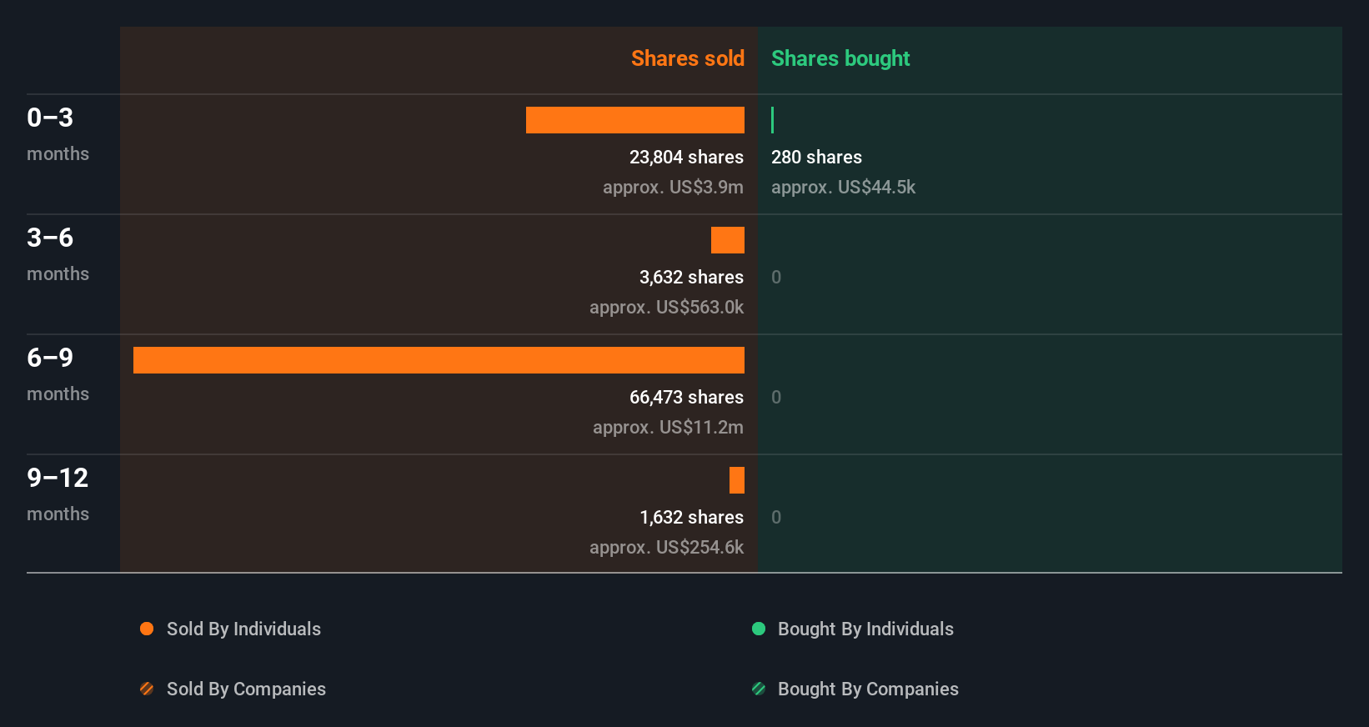The width and height of the screenshot is (1369, 727).
Task: Click the orange 0–3 months sold bar
Action: 635,120
